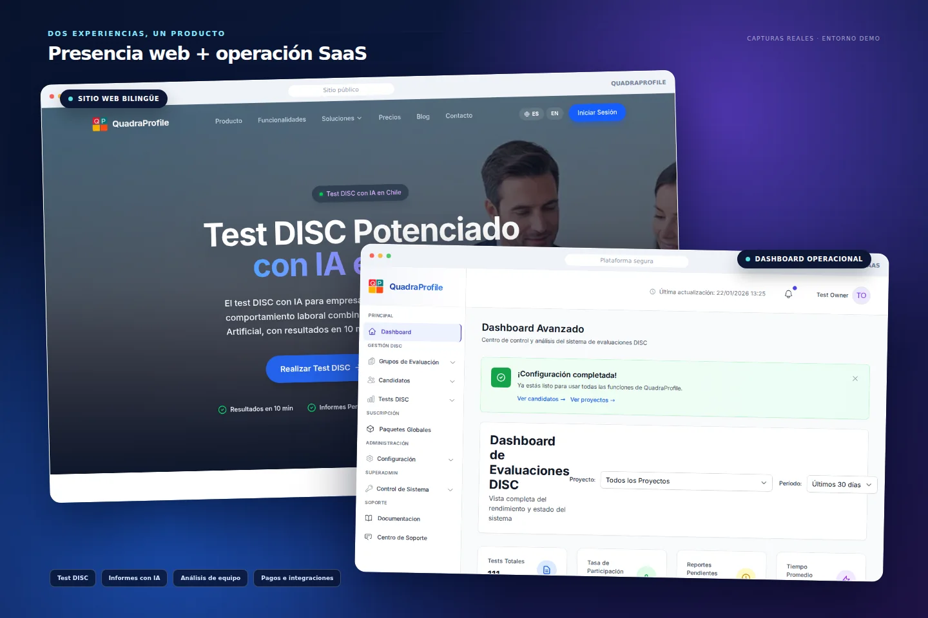Open Funcionalidades in website navigation
Viewport: 928px width, 618px height.
pyautogui.click(x=282, y=120)
